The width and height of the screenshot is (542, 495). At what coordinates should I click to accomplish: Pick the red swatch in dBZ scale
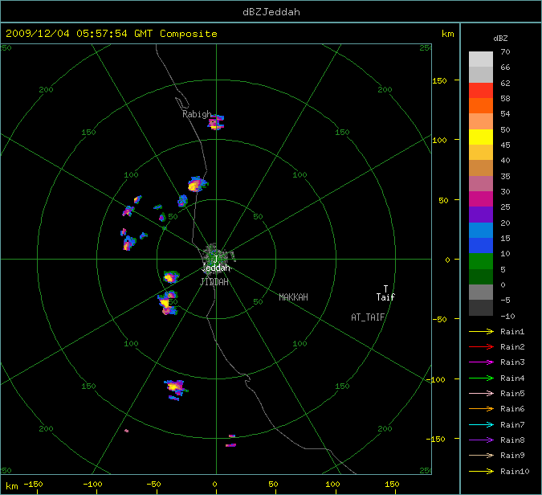[481, 90]
